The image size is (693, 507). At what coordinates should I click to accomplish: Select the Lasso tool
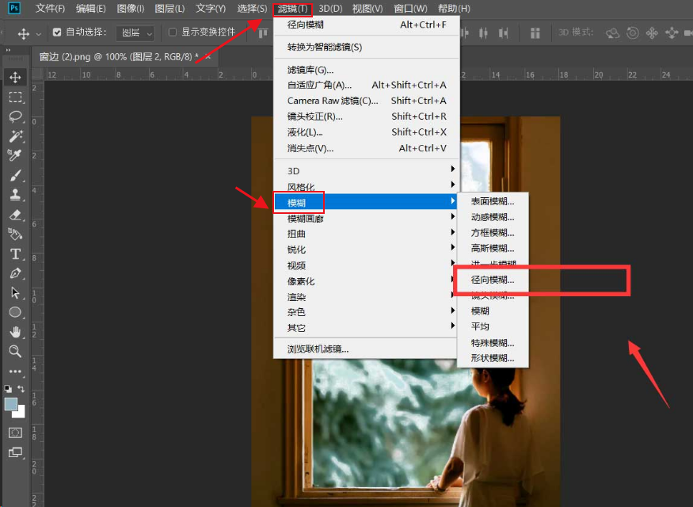17,115
